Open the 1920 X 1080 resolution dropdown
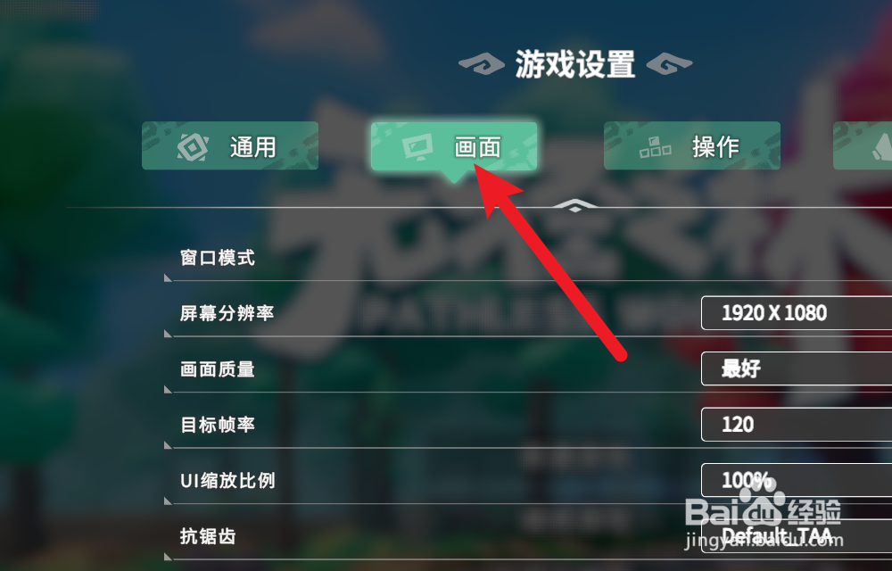 point(797,313)
